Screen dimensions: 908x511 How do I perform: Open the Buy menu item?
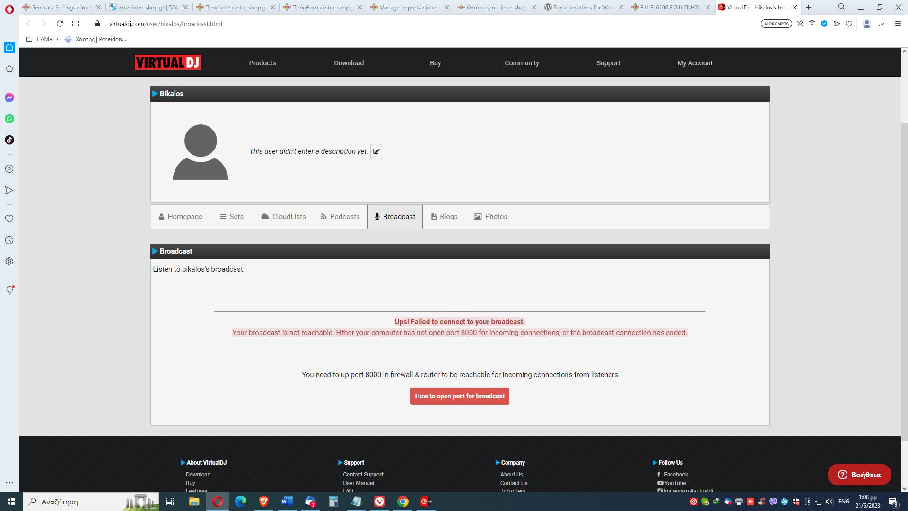(436, 63)
